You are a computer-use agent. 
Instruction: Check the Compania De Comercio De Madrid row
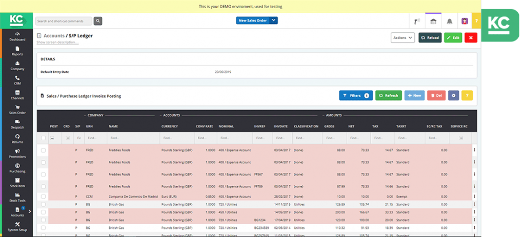43,196
